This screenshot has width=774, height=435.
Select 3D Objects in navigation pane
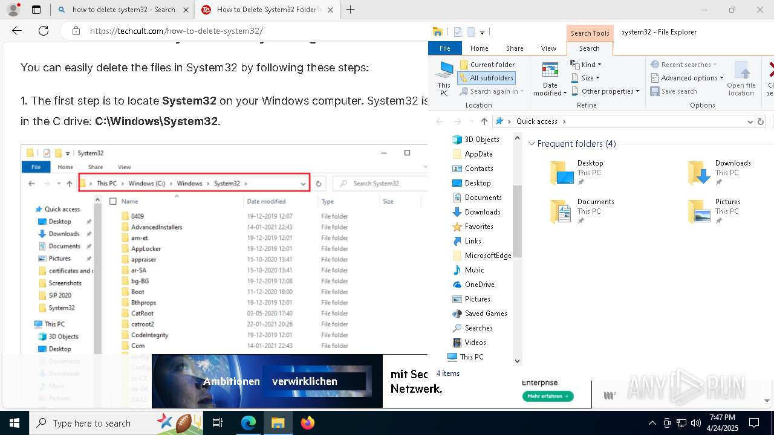[x=482, y=140]
